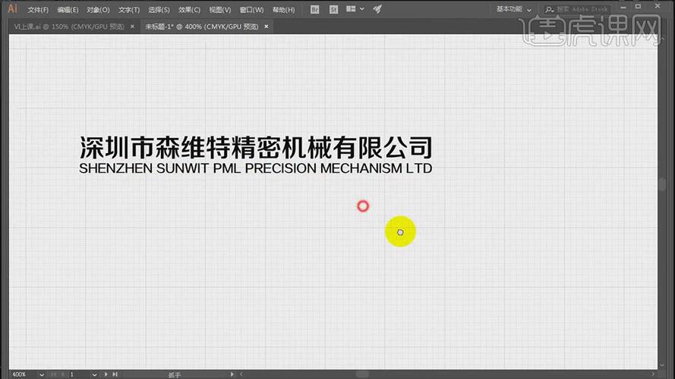Click the Illustrator Ai logo icon

click(x=12, y=8)
